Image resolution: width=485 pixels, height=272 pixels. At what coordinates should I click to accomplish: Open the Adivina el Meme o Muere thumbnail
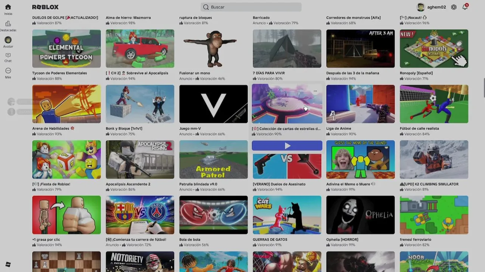point(361,159)
